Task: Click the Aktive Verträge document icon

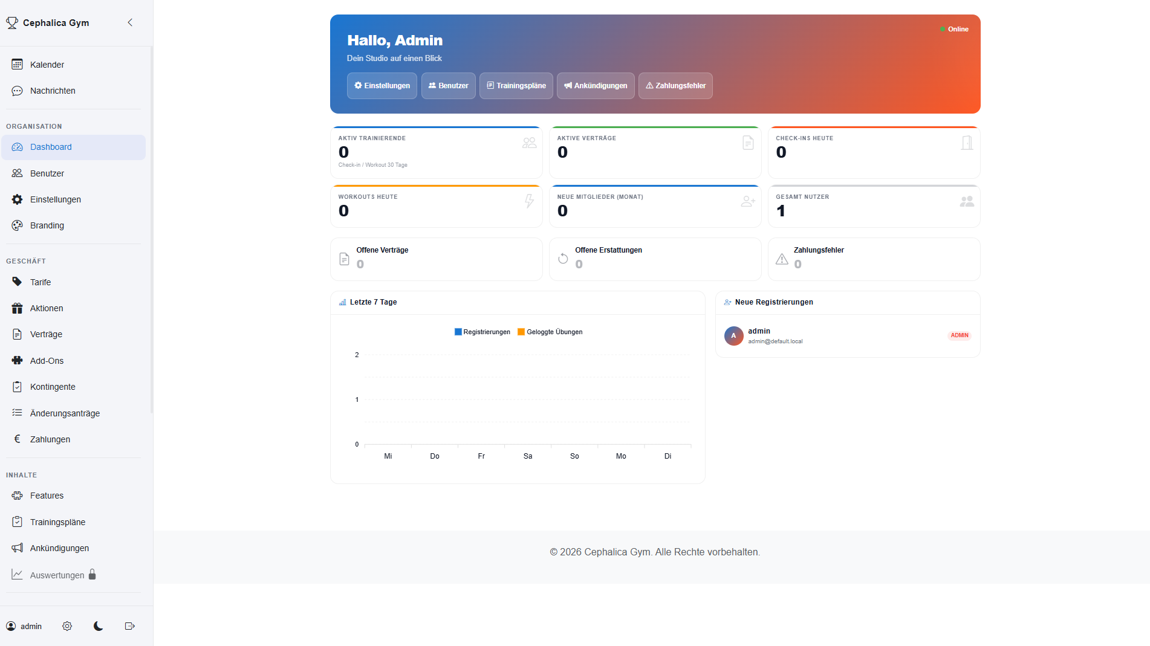Action: [x=748, y=143]
